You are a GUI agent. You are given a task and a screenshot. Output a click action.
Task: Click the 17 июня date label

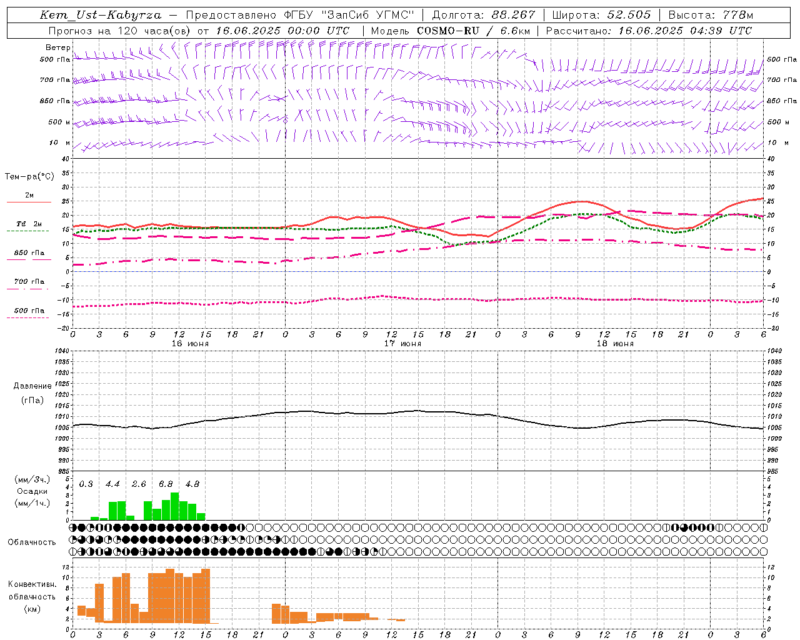point(402,344)
